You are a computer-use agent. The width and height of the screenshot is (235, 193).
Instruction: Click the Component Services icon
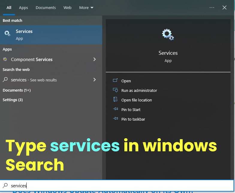click(x=5, y=59)
